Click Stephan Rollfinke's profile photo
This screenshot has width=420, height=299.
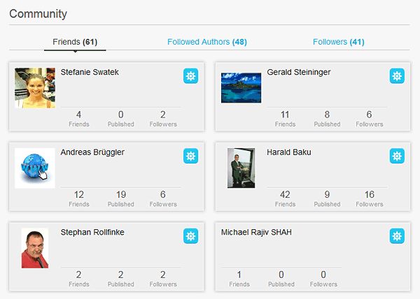(x=34, y=248)
